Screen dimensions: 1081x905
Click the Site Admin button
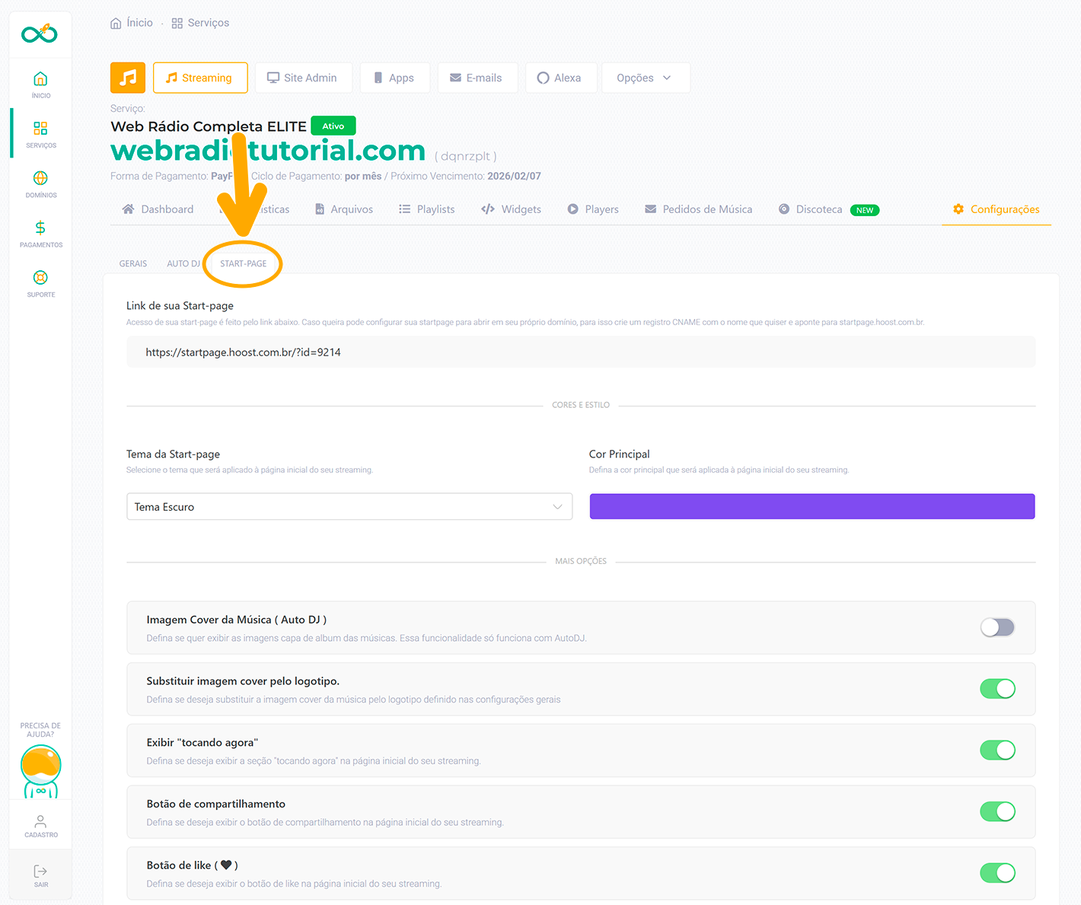303,78
